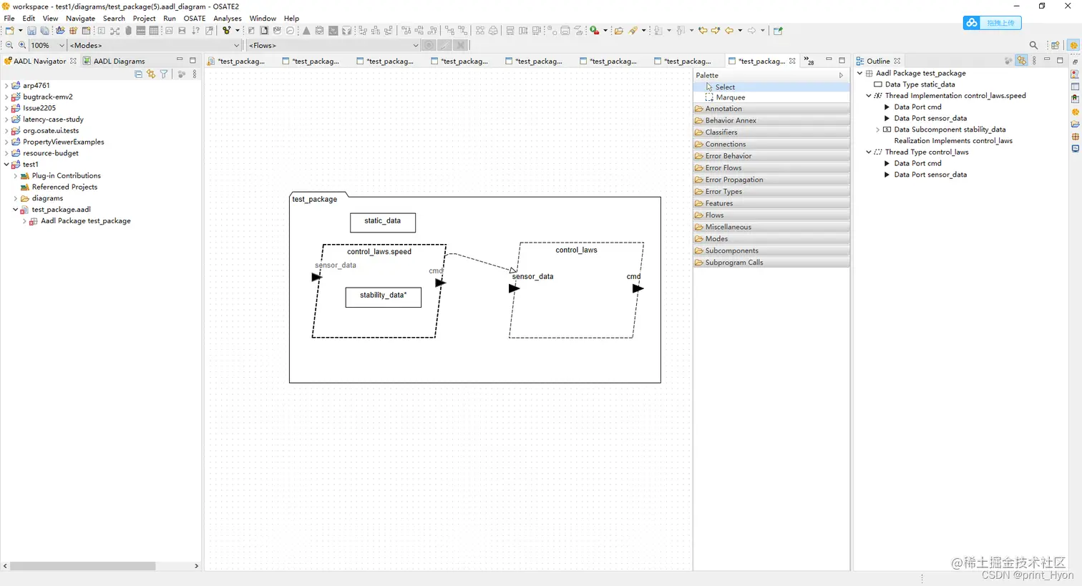Show hidden editor tabs list (28)
The width and height of the screenshot is (1082, 586).
(809, 61)
